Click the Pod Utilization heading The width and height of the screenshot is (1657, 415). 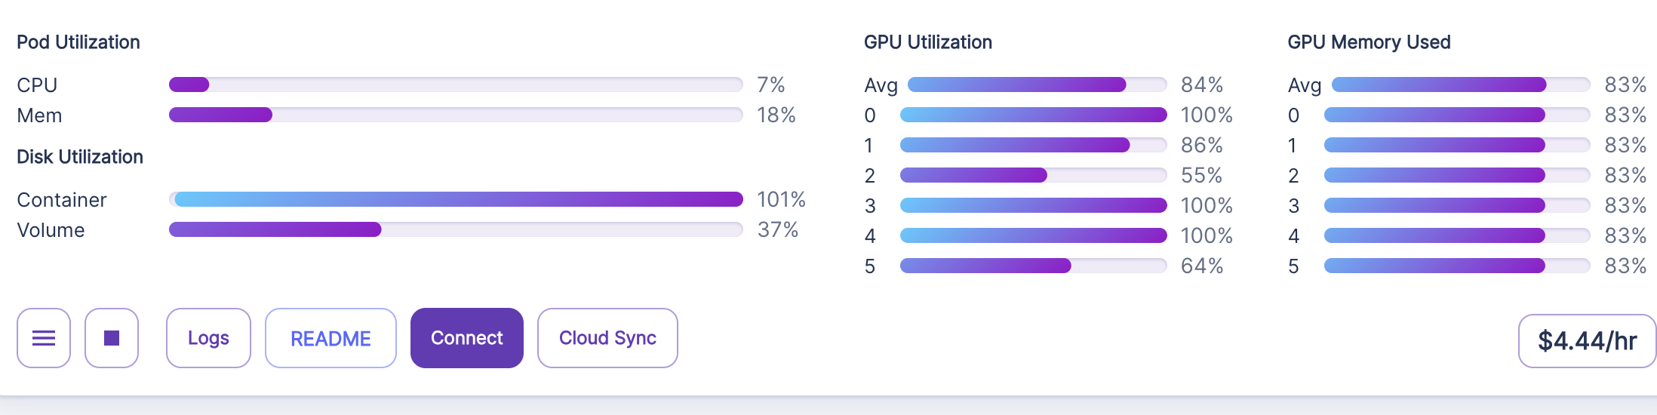pyautogui.click(x=78, y=42)
